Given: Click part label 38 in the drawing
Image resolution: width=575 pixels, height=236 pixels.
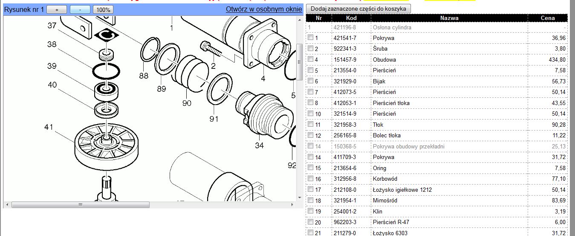Looking at the screenshot, I should 52,44.
